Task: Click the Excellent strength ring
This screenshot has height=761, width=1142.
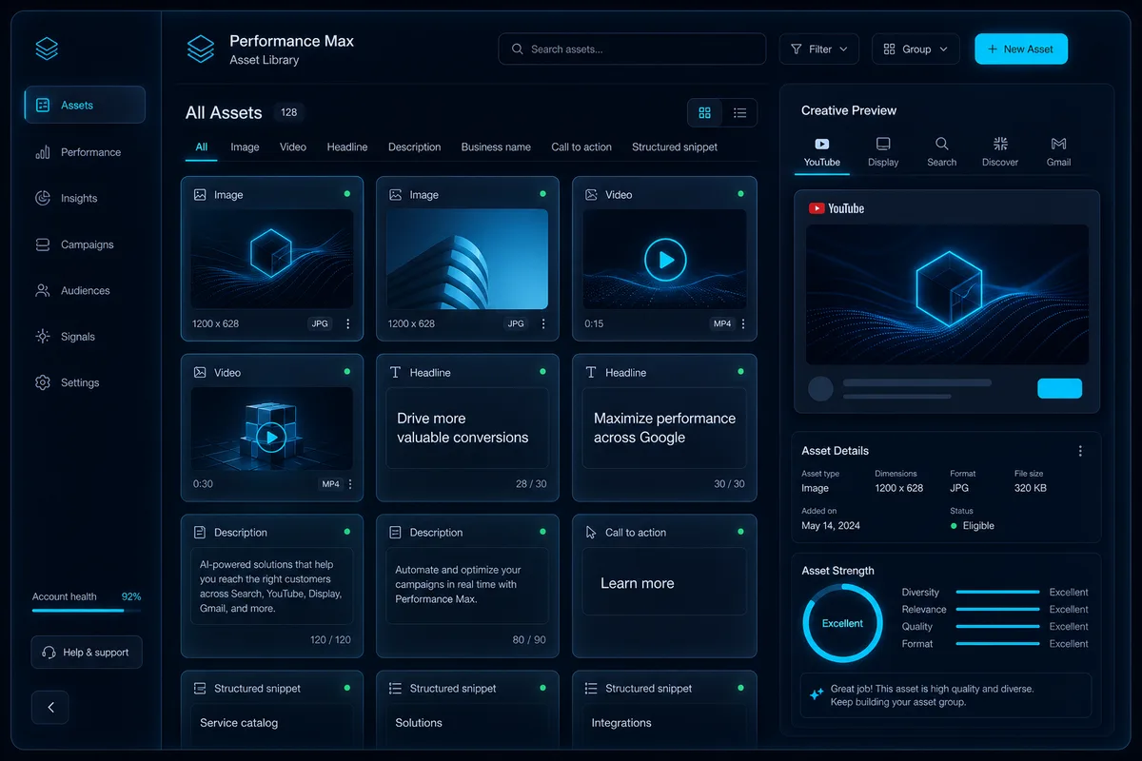Action: coord(842,623)
